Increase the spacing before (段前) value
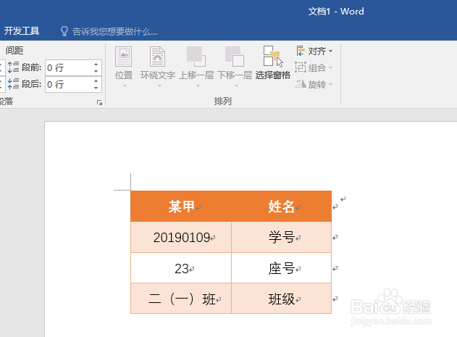This screenshot has width=457, height=337. tap(96, 65)
